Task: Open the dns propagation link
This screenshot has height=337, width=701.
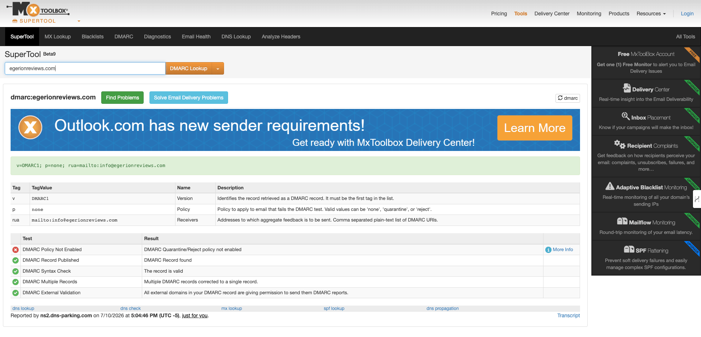Action: (443, 308)
